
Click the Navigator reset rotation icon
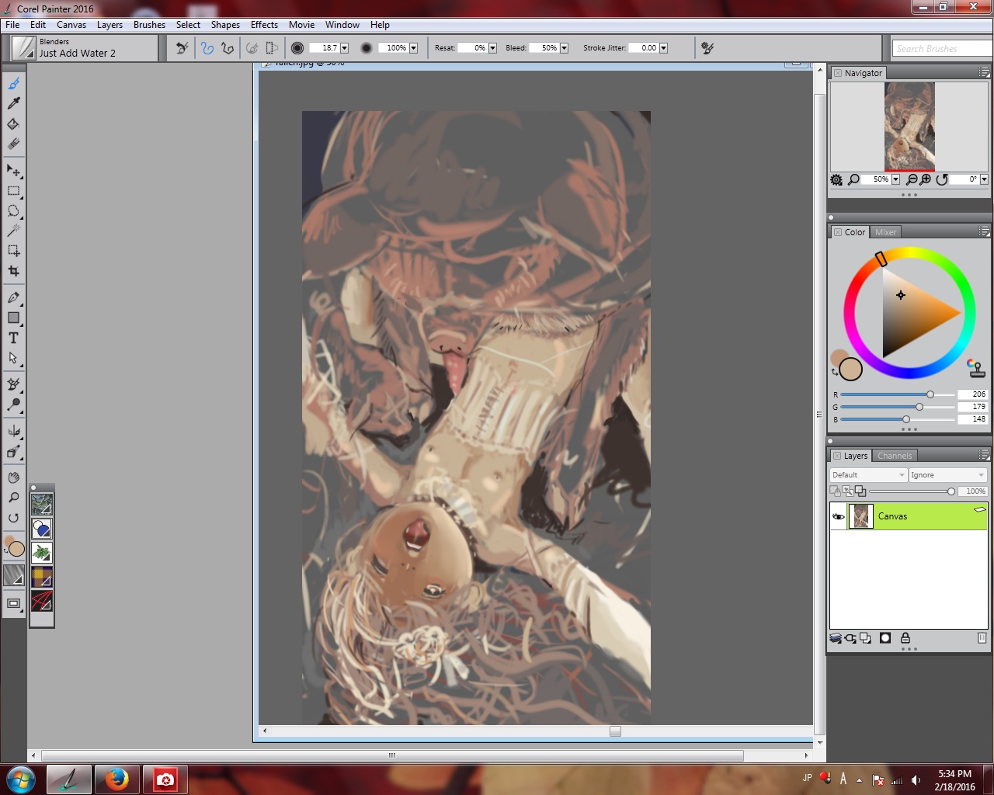pos(942,179)
